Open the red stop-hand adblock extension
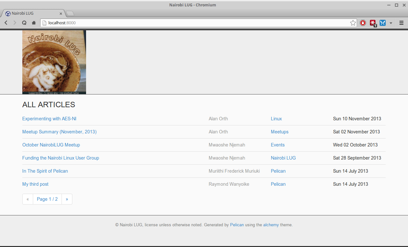408x247 pixels. 363,23
